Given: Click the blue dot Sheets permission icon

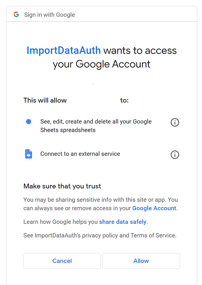Looking at the screenshot, I should point(28,122).
